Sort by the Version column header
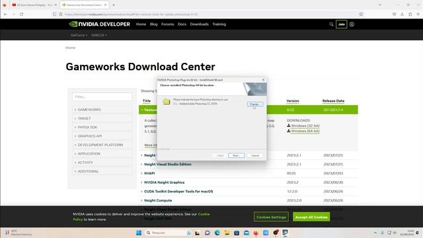Image resolution: width=423 pixels, height=238 pixels. click(x=292, y=101)
